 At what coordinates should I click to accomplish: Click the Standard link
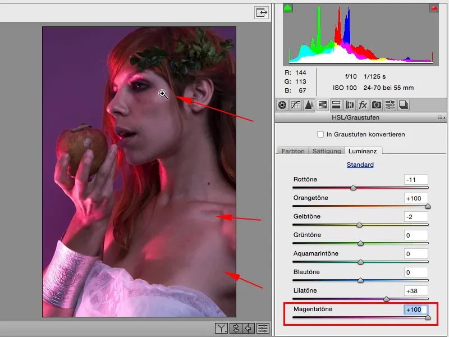360,165
